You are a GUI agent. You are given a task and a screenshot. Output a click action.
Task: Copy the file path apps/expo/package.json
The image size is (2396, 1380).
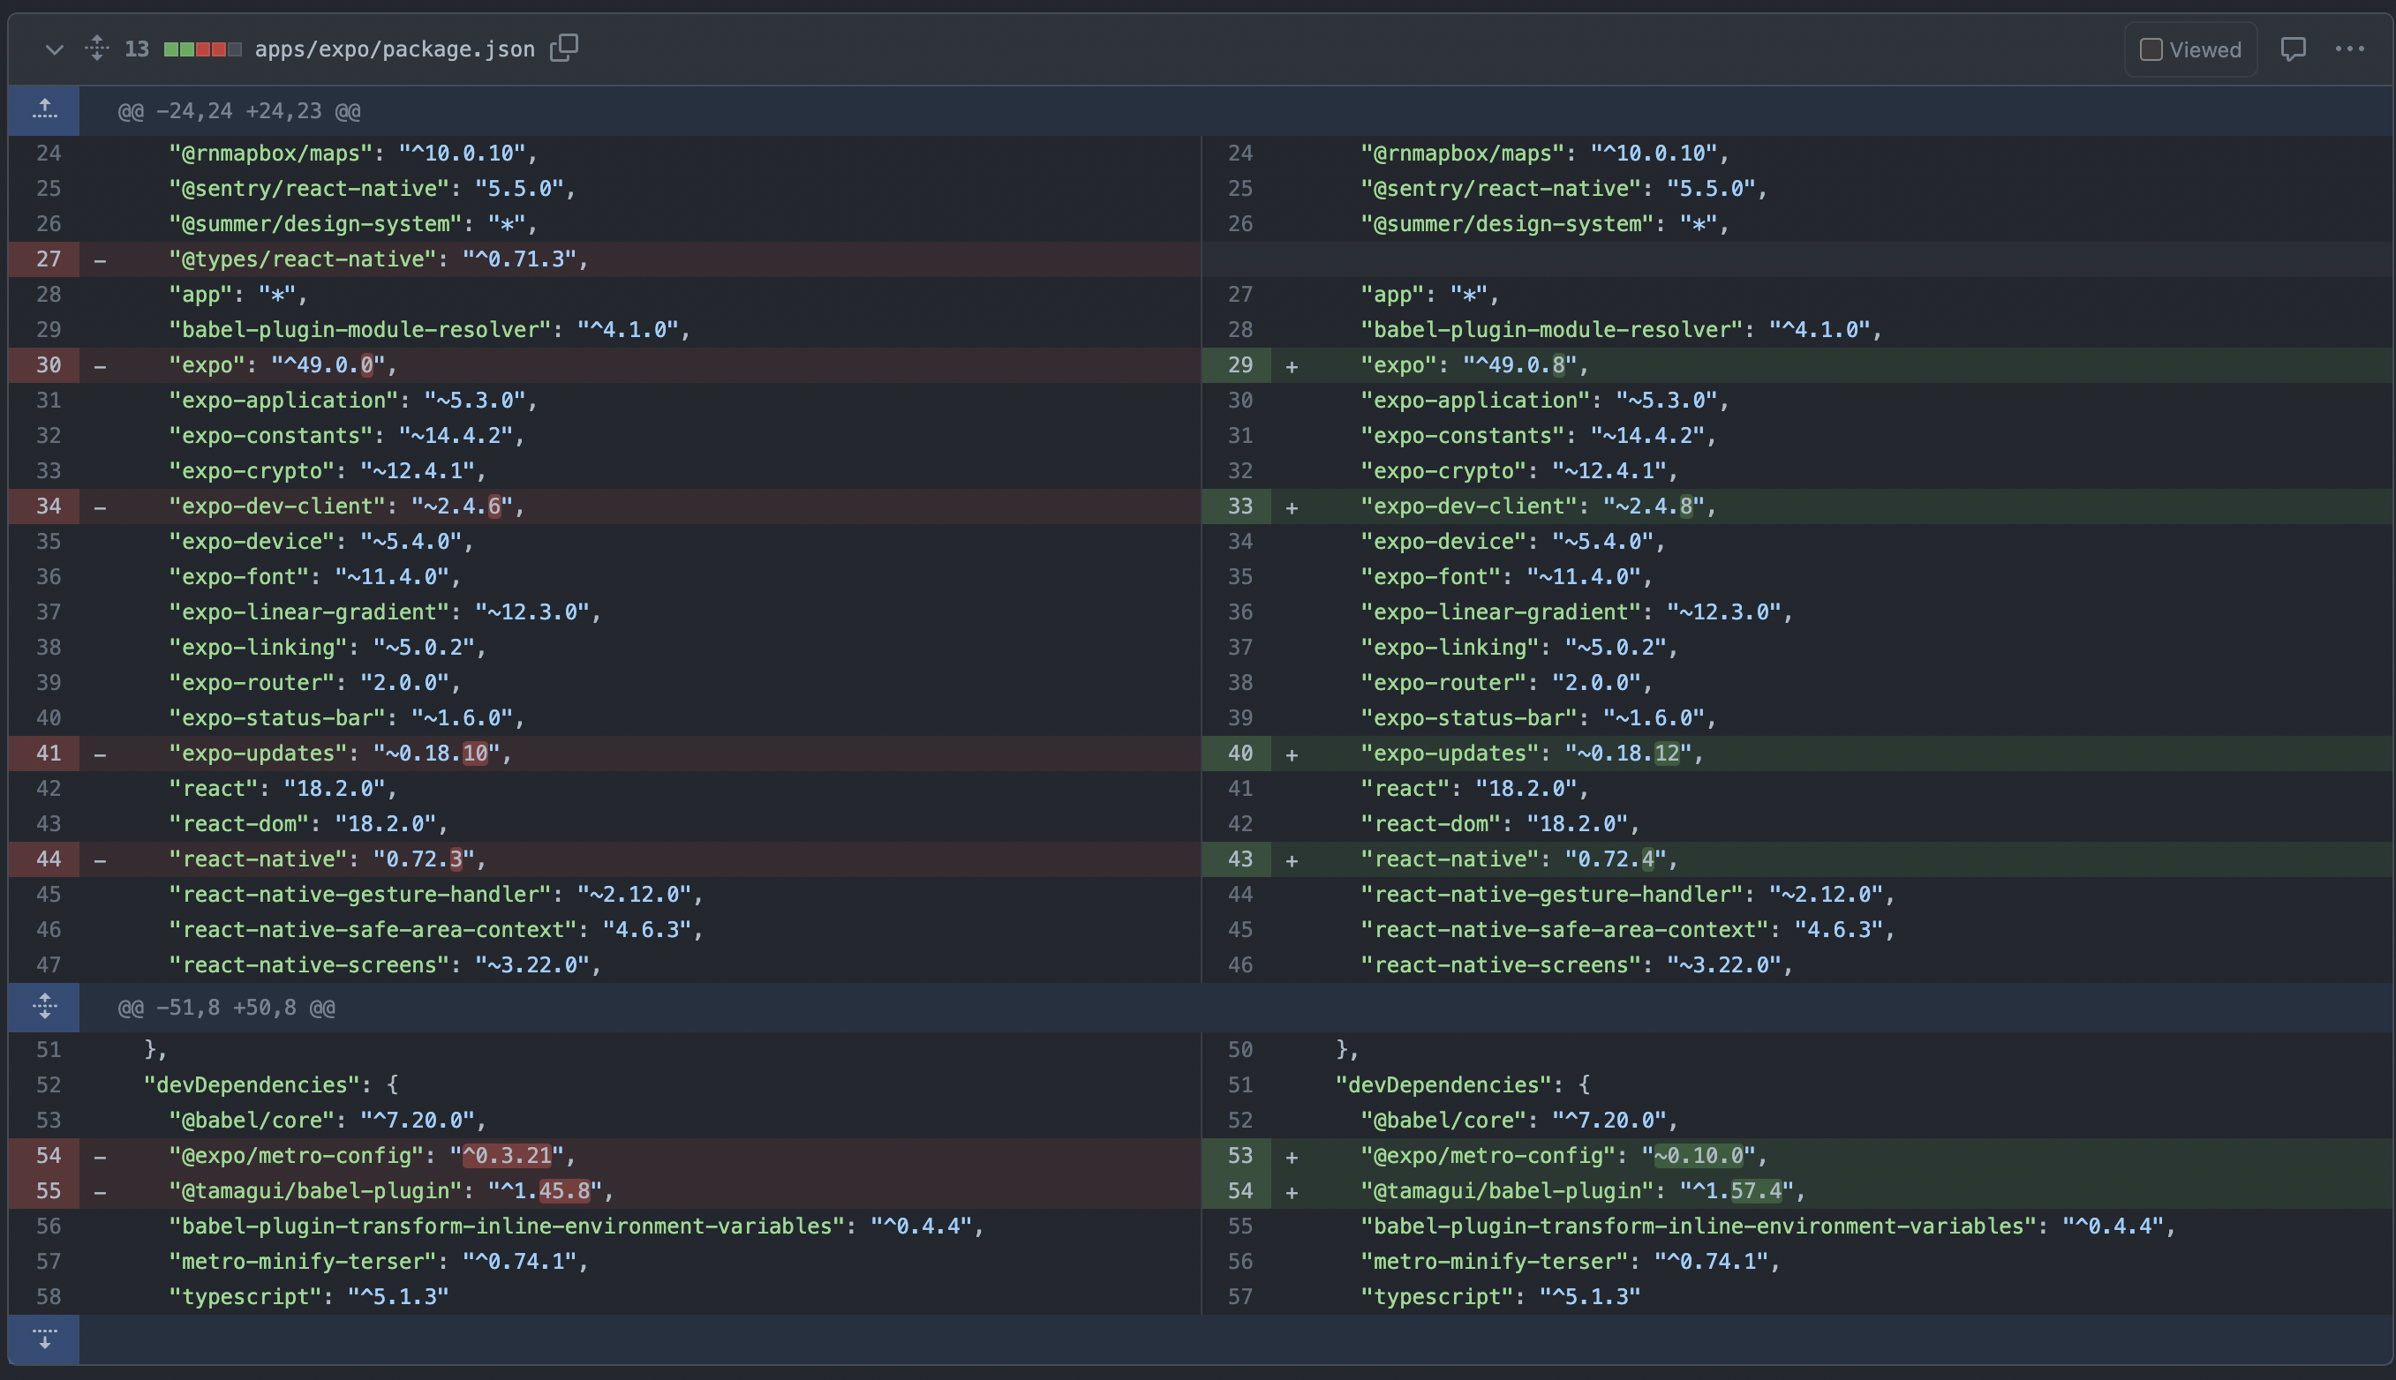pyautogui.click(x=563, y=48)
